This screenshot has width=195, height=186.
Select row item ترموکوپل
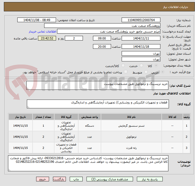pos(131,137)
